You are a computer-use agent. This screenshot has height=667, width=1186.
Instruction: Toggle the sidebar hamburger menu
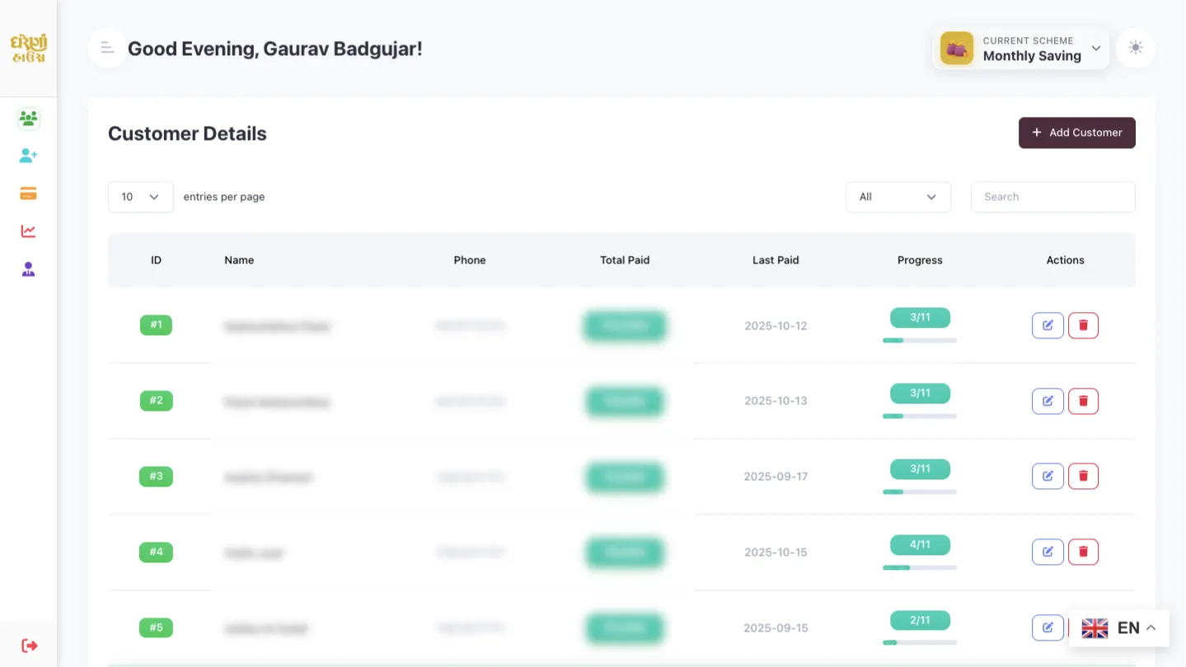click(107, 48)
